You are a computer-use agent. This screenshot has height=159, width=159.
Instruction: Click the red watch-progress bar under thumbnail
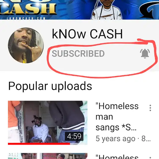coord(39,144)
